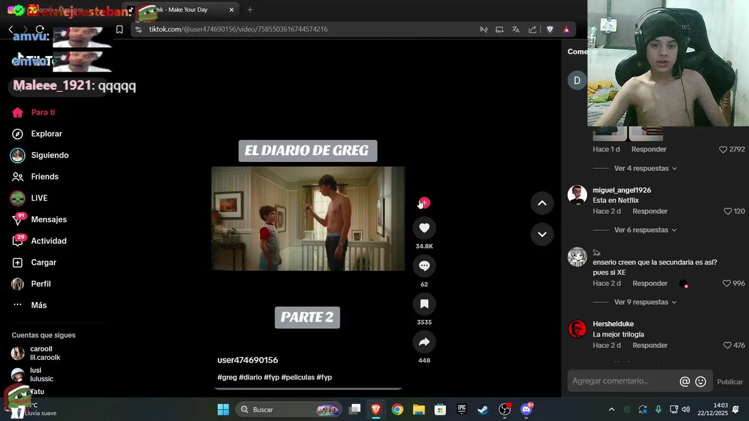Like the 'enserio creen' comment
The width and height of the screenshot is (749, 421).
[x=727, y=283]
